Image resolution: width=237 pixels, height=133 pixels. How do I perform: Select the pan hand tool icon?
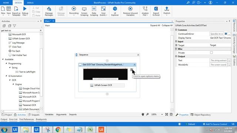pos(143,115)
